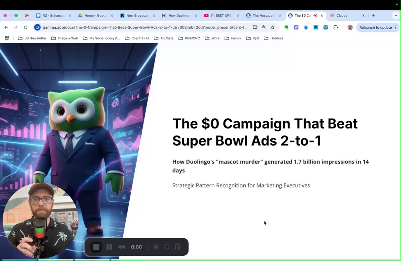Open the zoom magnifier in the address bar

click(x=264, y=27)
